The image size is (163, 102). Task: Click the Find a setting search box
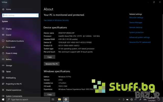20,15
